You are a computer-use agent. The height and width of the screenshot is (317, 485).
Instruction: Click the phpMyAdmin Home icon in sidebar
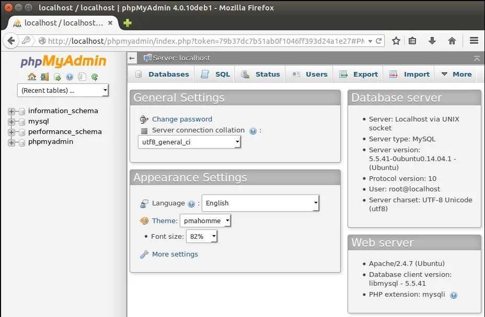tap(32, 77)
